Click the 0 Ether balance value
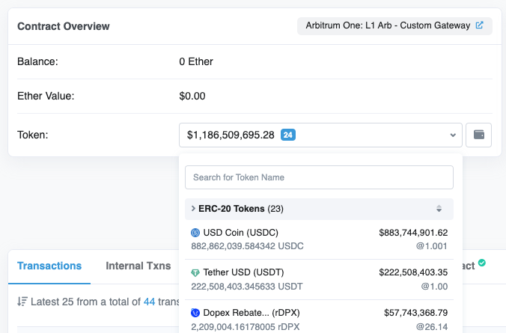The height and width of the screenshot is (333, 506). pos(196,61)
